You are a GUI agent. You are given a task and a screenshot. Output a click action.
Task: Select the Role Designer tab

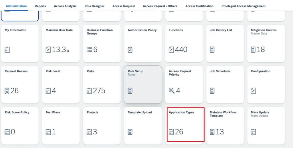coord(94,6)
